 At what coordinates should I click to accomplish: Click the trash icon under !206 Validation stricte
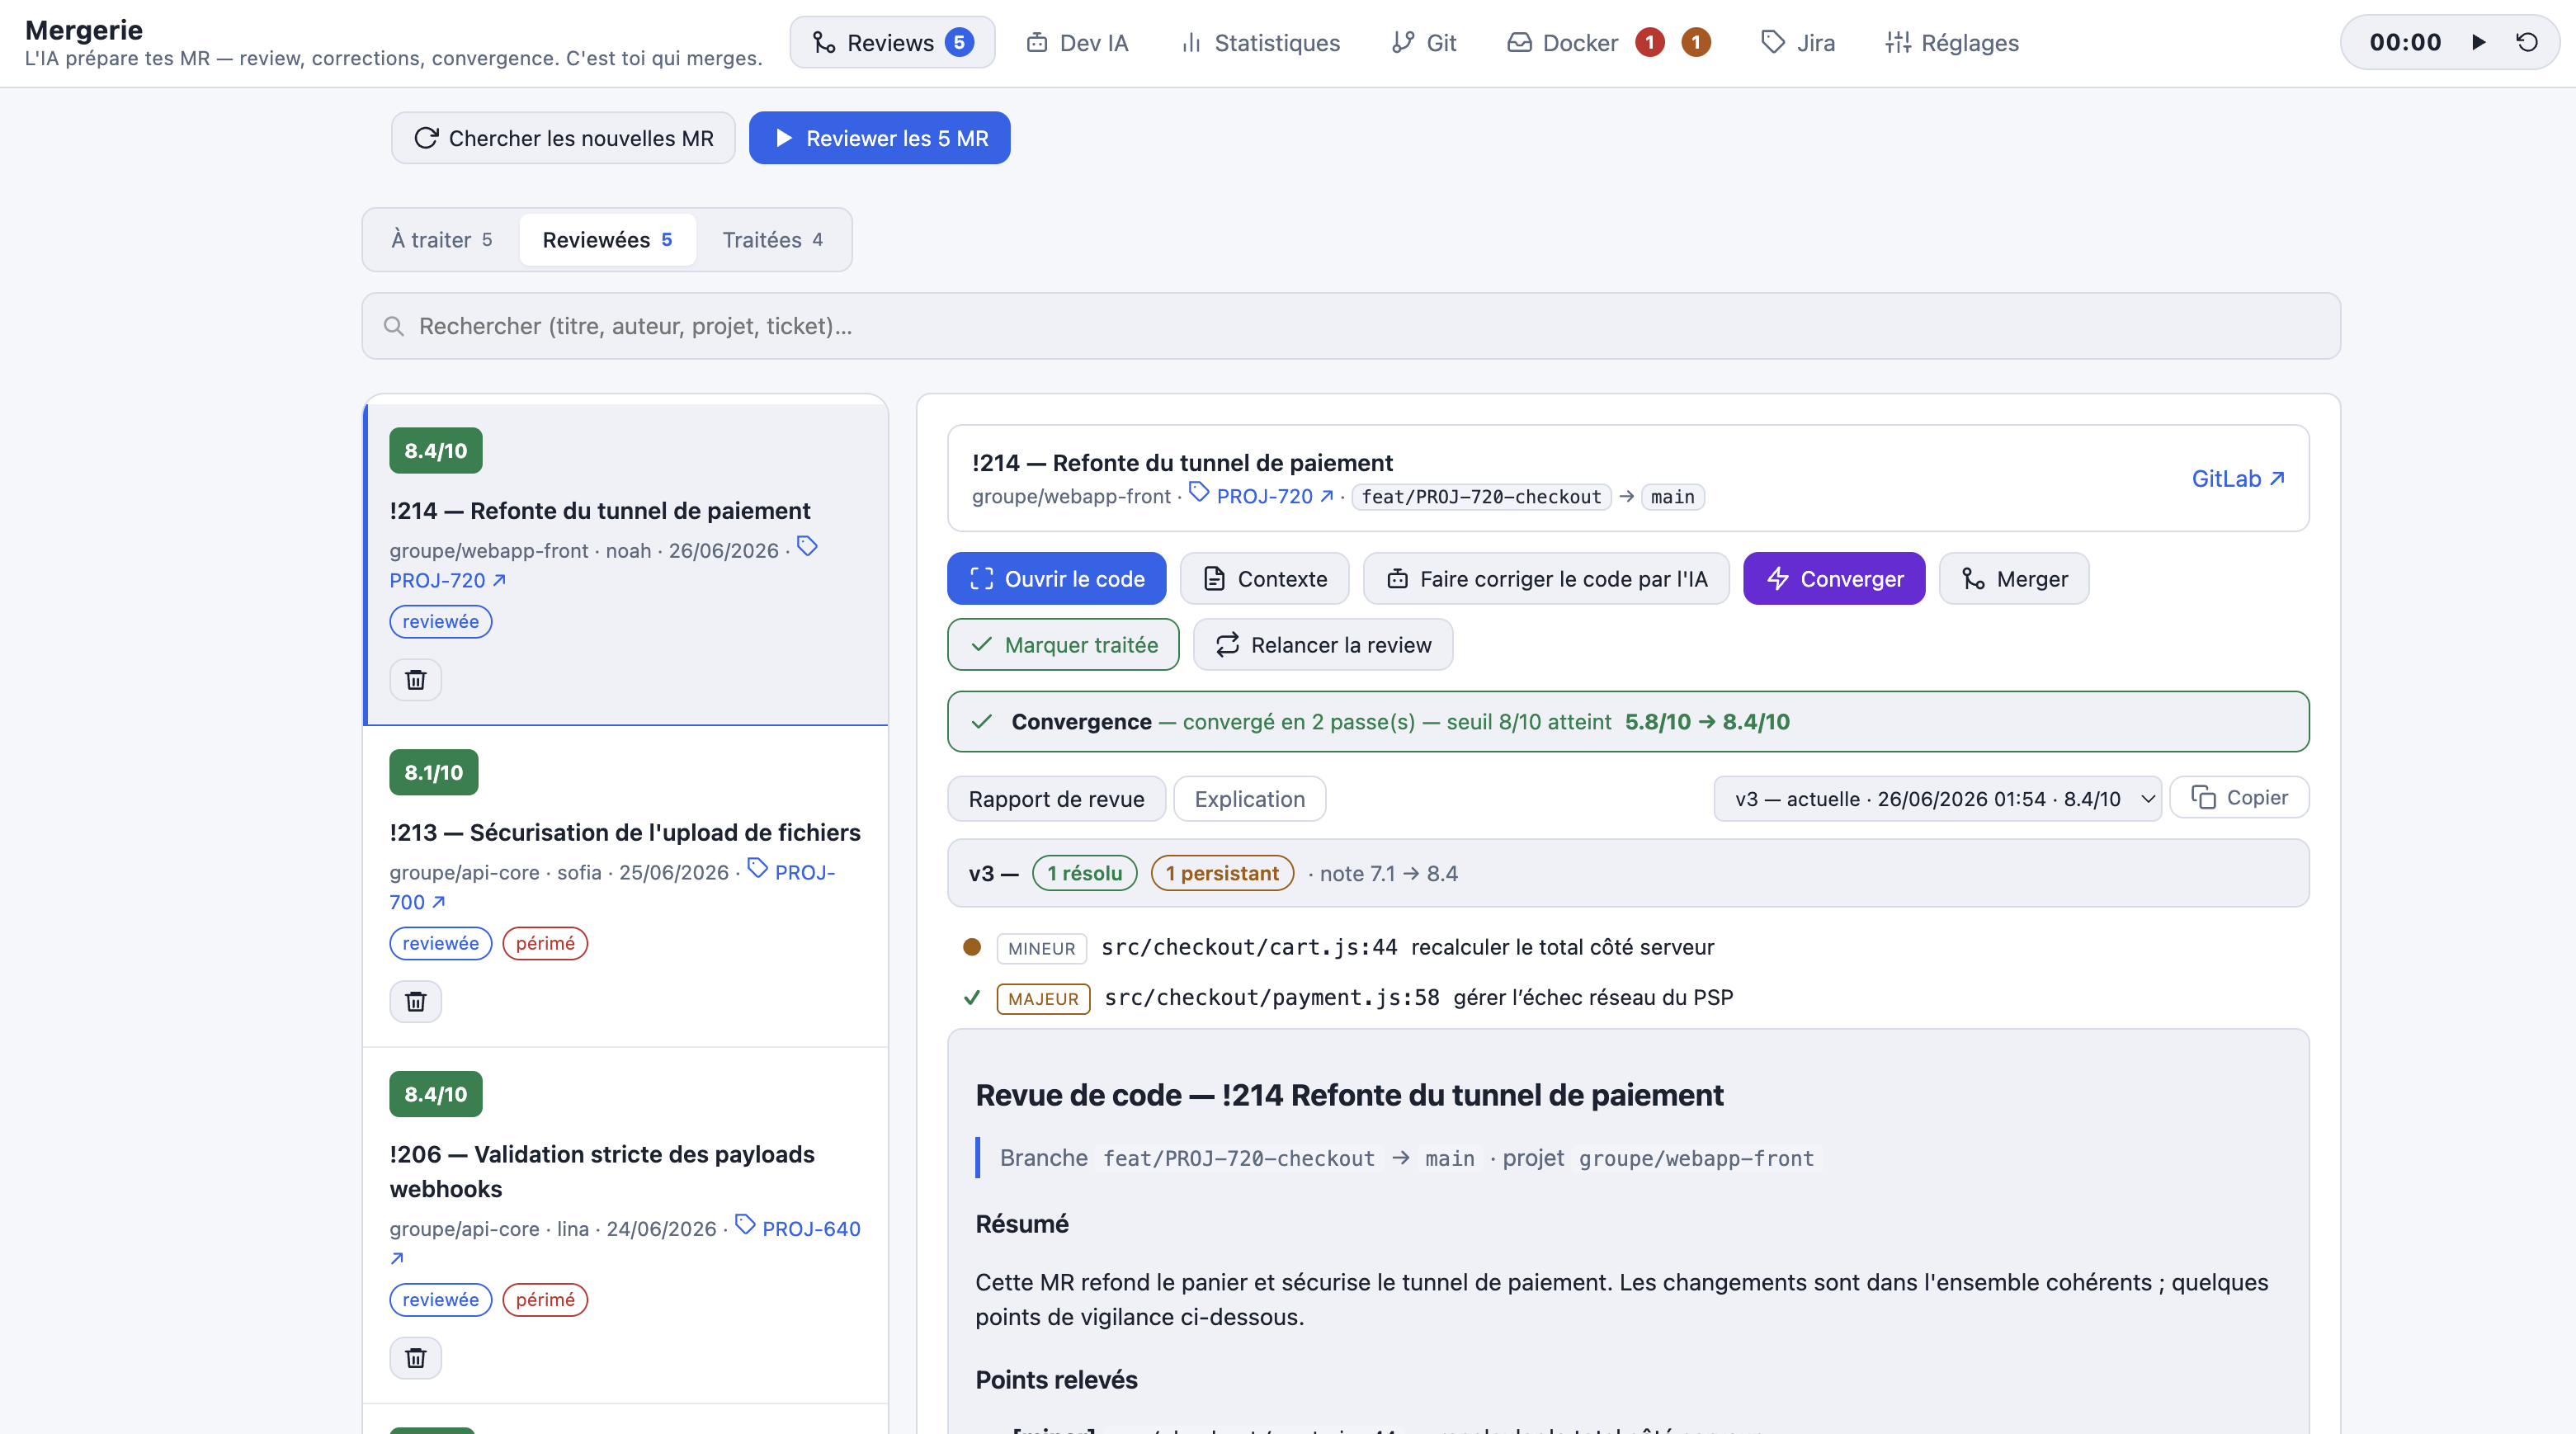pos(415,1358)
